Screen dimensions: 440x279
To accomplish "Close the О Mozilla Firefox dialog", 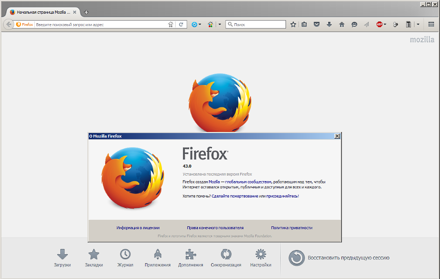I will [x=337, y=136].
